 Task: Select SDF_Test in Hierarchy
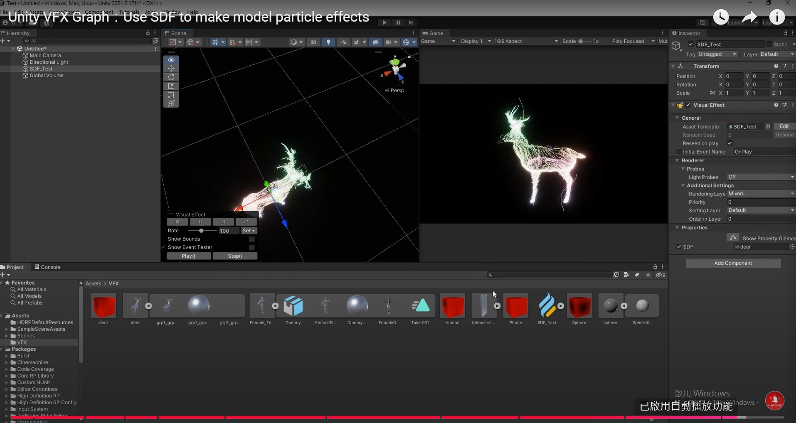[41, 69]
